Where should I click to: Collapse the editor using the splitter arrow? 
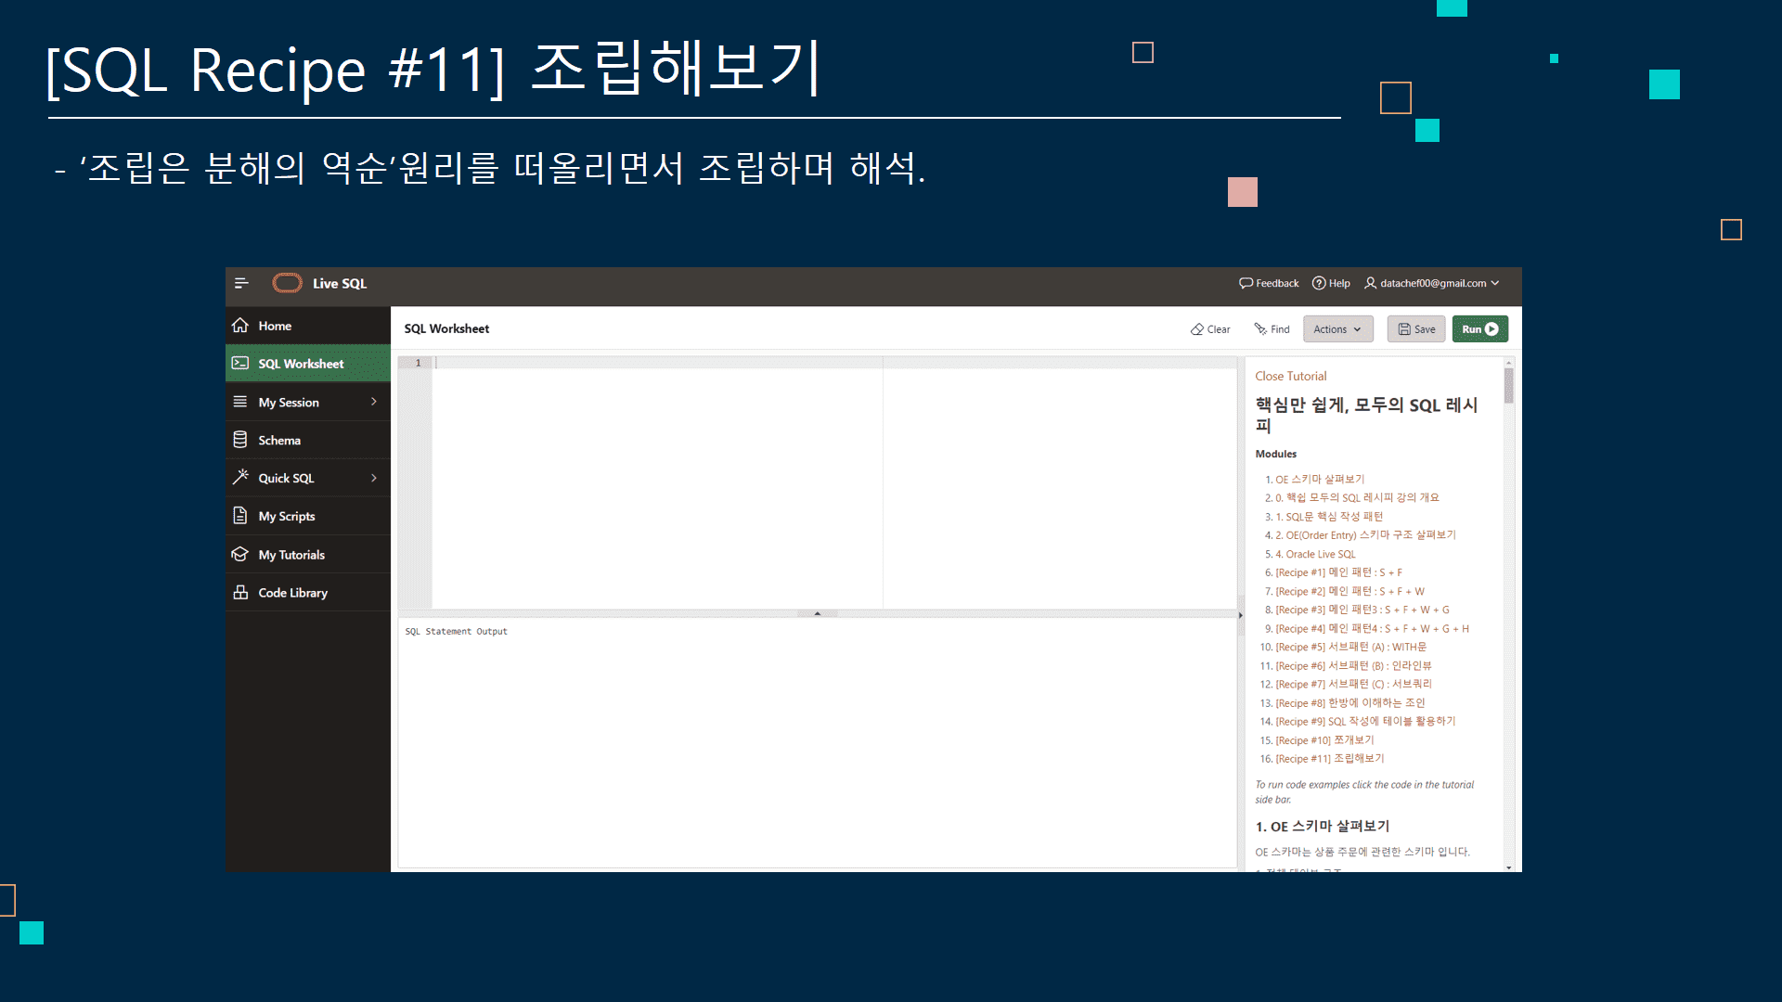click(818, 613)
